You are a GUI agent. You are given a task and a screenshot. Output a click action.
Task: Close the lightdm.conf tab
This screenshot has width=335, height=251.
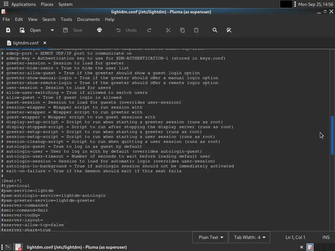[44, 43]
